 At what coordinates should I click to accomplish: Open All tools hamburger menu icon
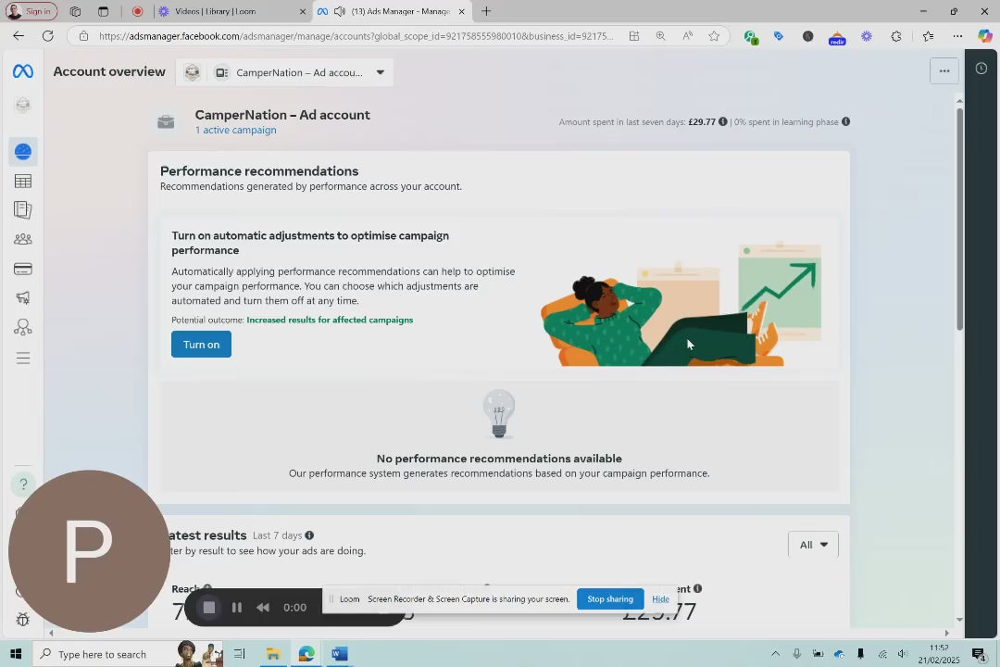(x=23, y=358)
